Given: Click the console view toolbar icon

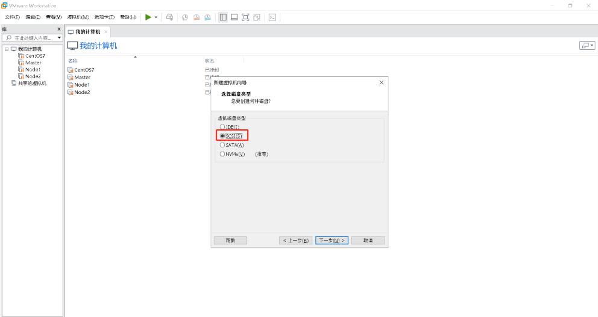Looking at the screenshot, I should click(272, 17).
